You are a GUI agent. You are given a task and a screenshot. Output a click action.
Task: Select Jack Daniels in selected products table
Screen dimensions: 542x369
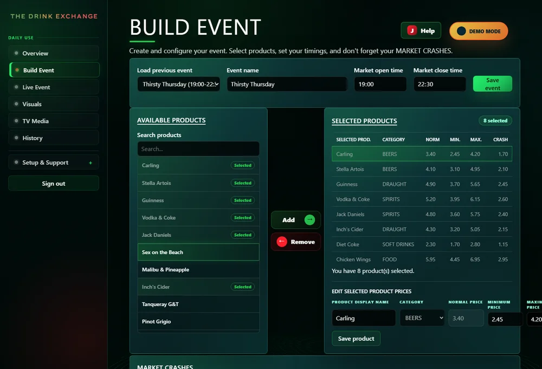tap(422, 214)
